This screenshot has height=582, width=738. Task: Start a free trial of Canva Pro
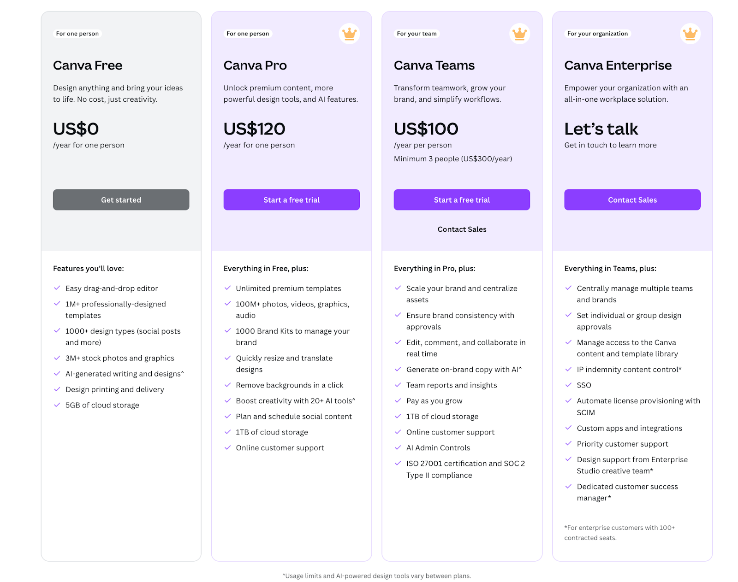click(x=291, y=200)
